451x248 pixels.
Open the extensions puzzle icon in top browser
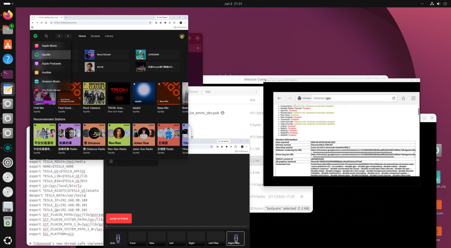[175, 23]
